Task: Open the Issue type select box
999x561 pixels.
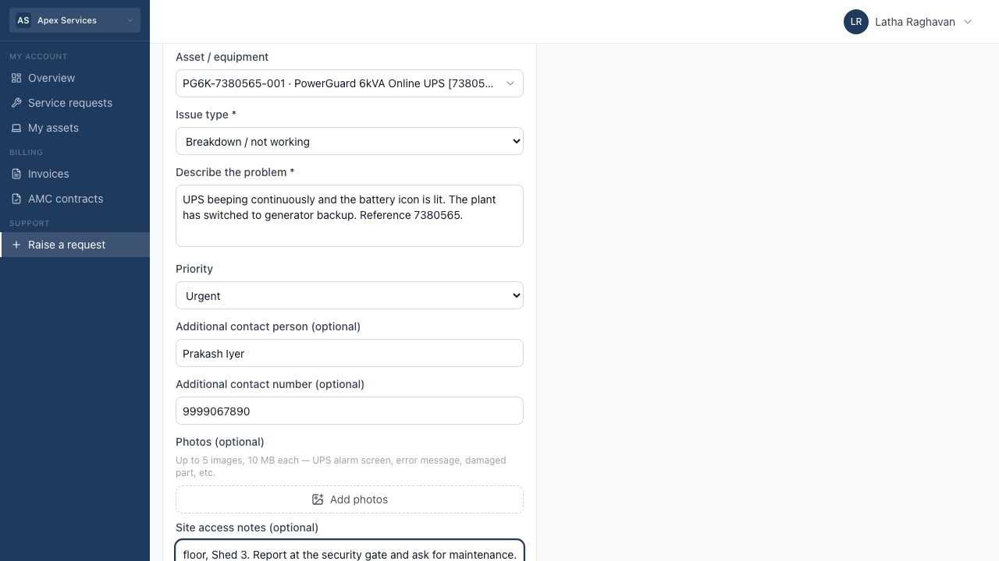Action: coord(350,141)
